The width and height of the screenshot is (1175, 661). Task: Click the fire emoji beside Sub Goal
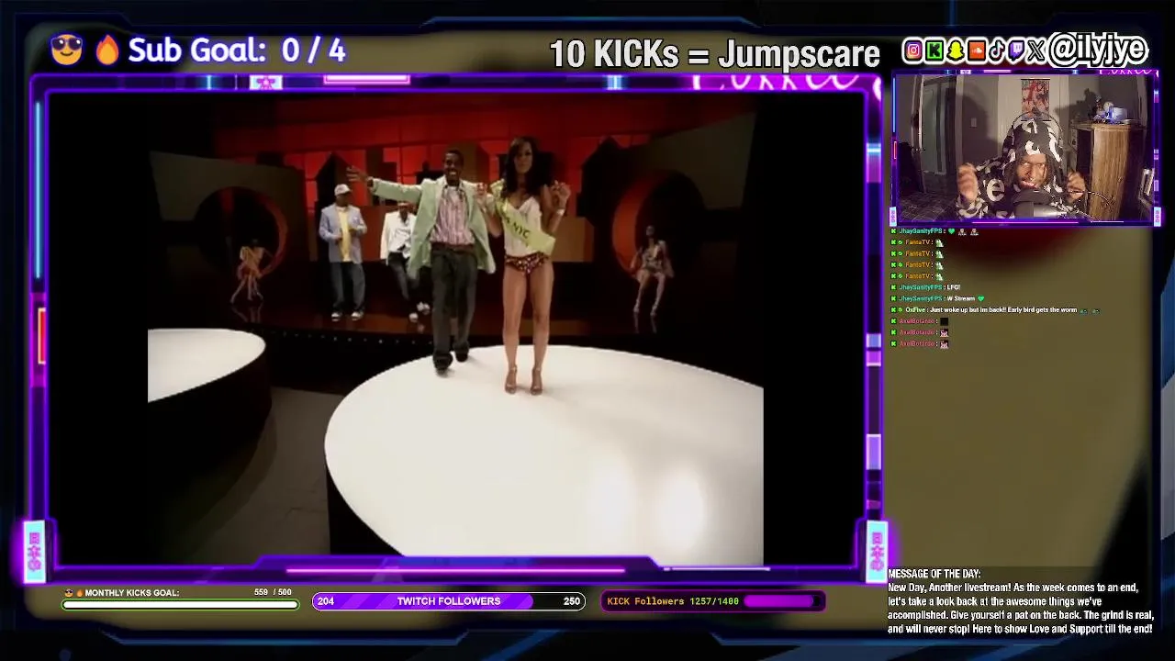tap(107, 50)
